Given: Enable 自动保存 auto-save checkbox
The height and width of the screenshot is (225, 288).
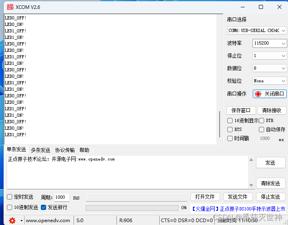Looking at the screenshot, I should pos(261,129).
